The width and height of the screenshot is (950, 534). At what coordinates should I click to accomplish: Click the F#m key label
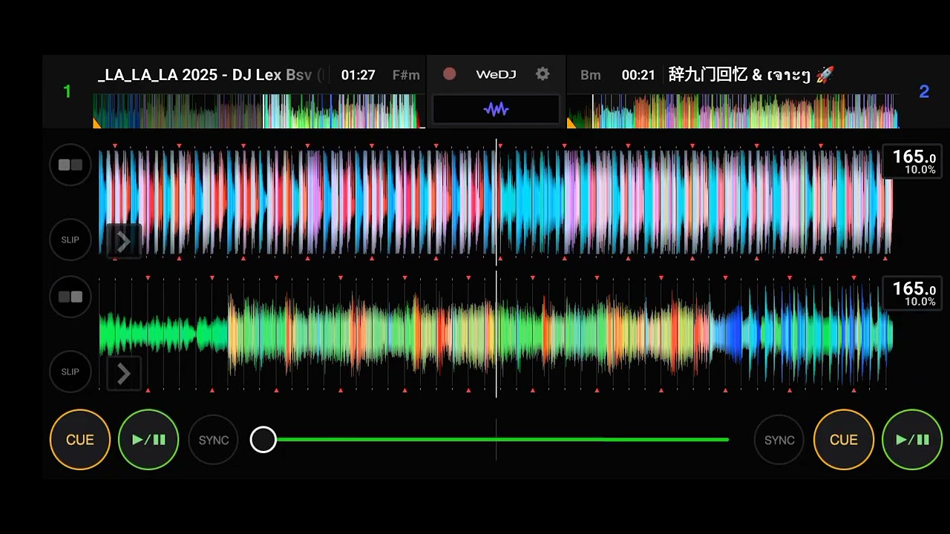pyautogui.click(x=406, y=75)
